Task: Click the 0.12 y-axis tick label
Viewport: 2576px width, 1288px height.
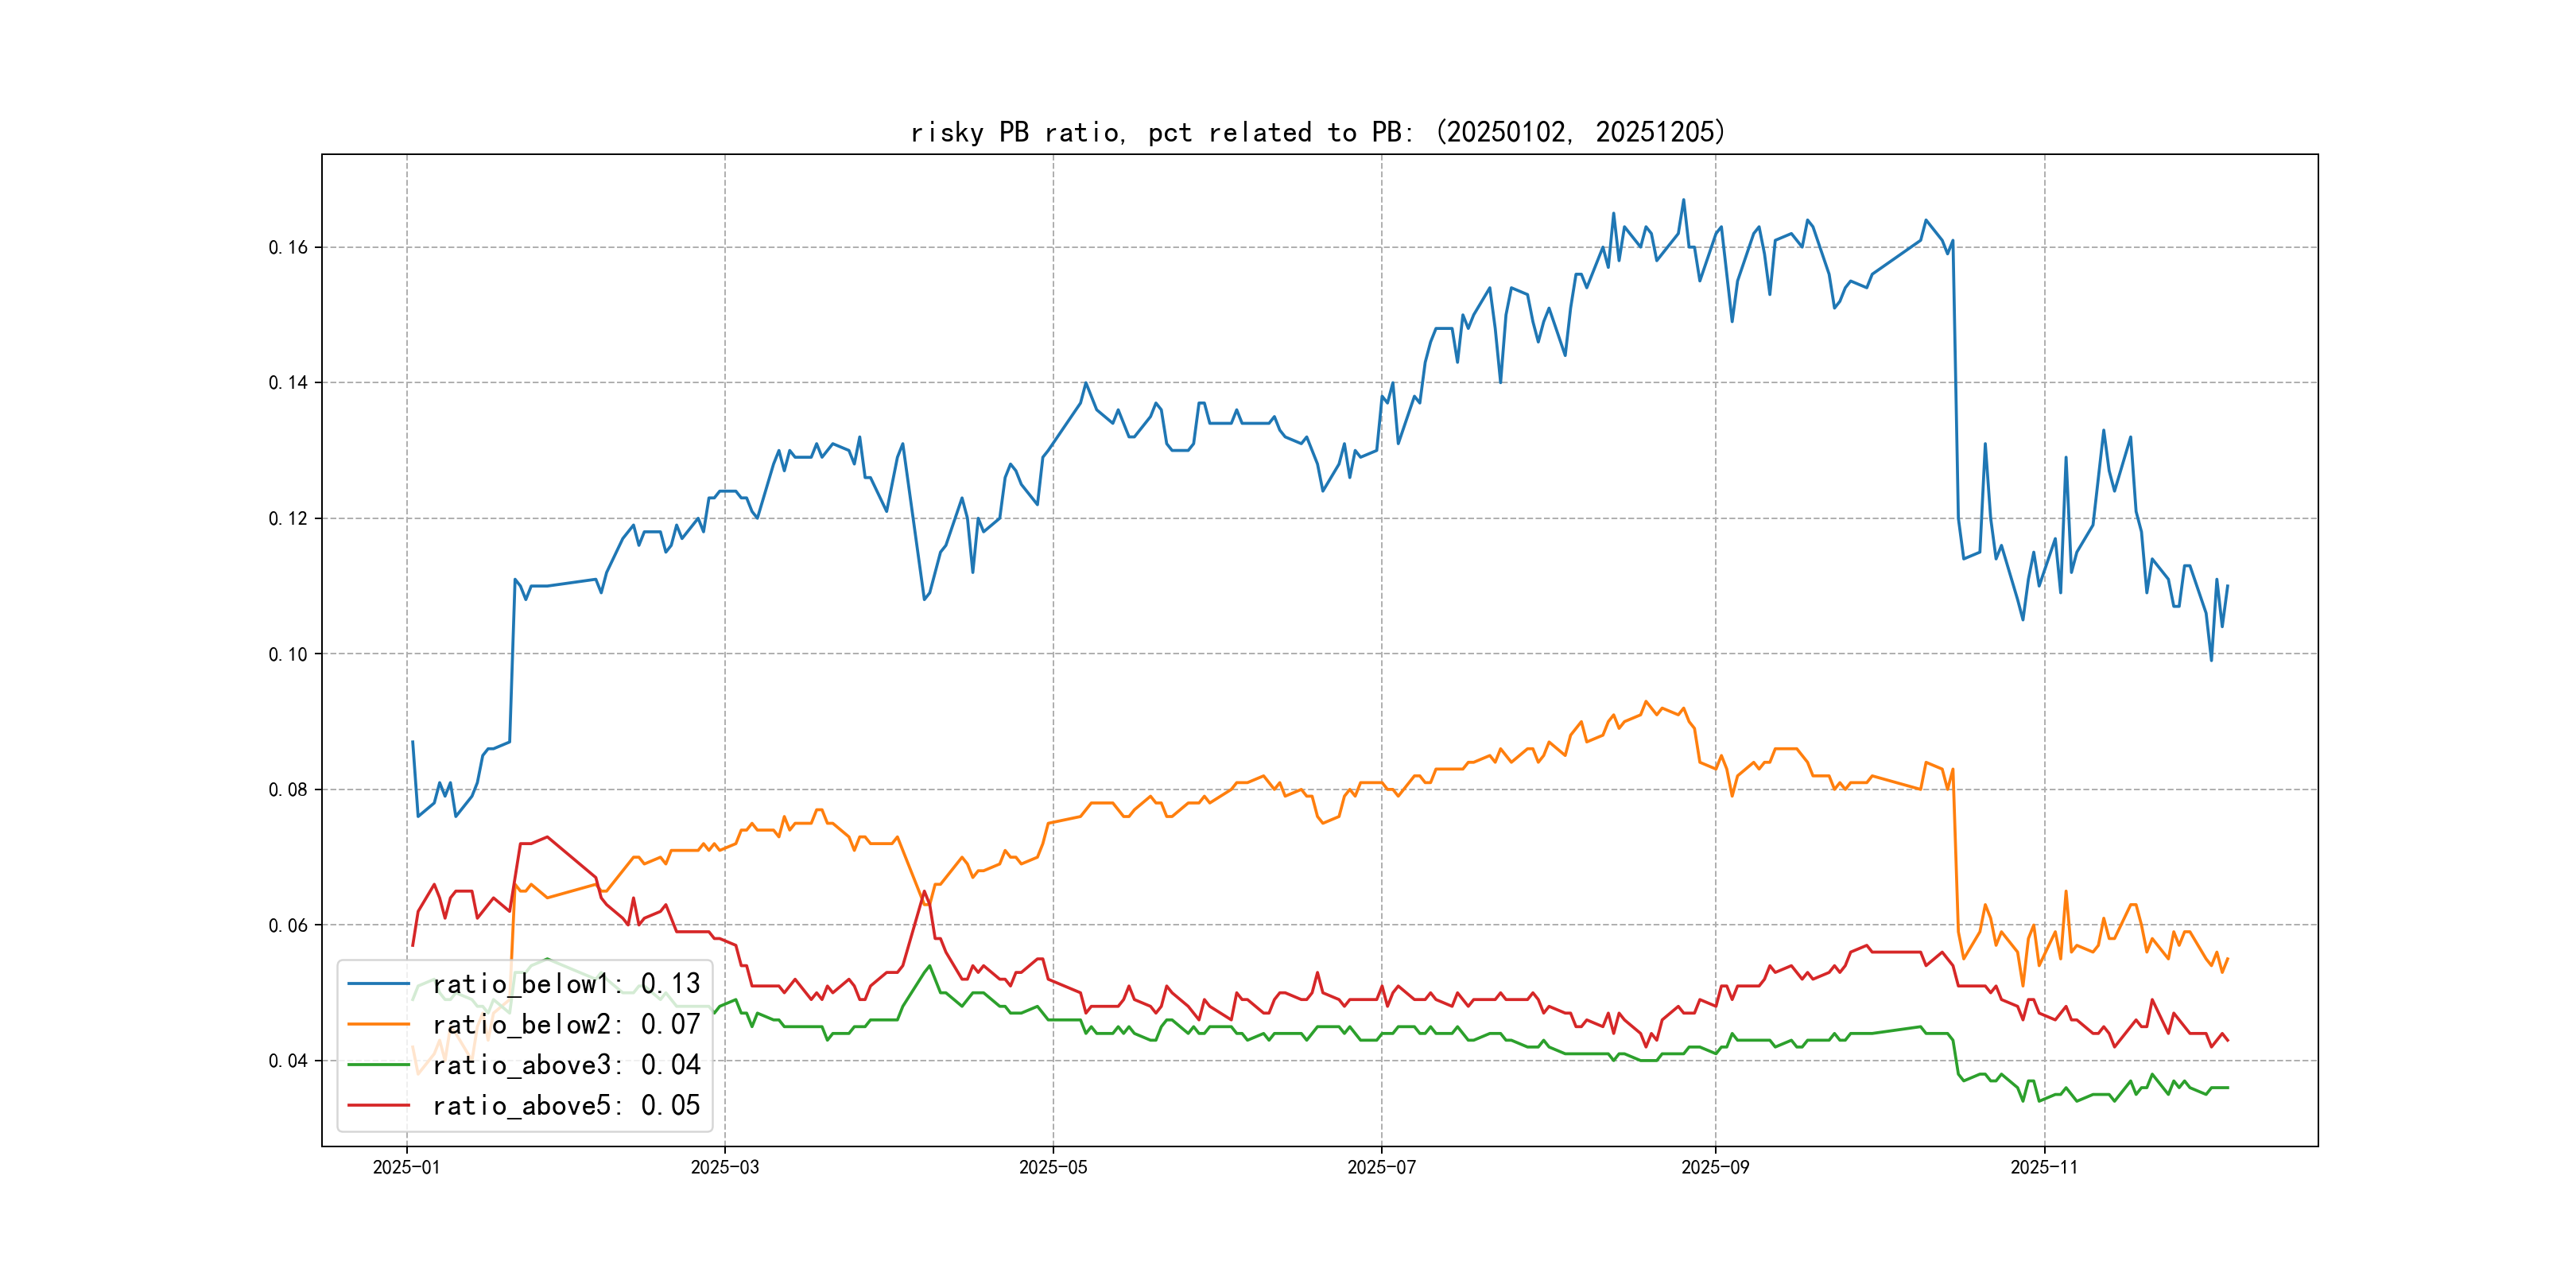Action: 288,518
